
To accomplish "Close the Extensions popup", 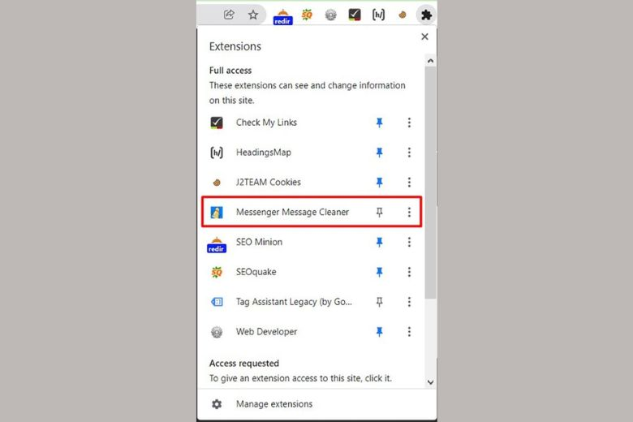I will (x=424, y=37).
